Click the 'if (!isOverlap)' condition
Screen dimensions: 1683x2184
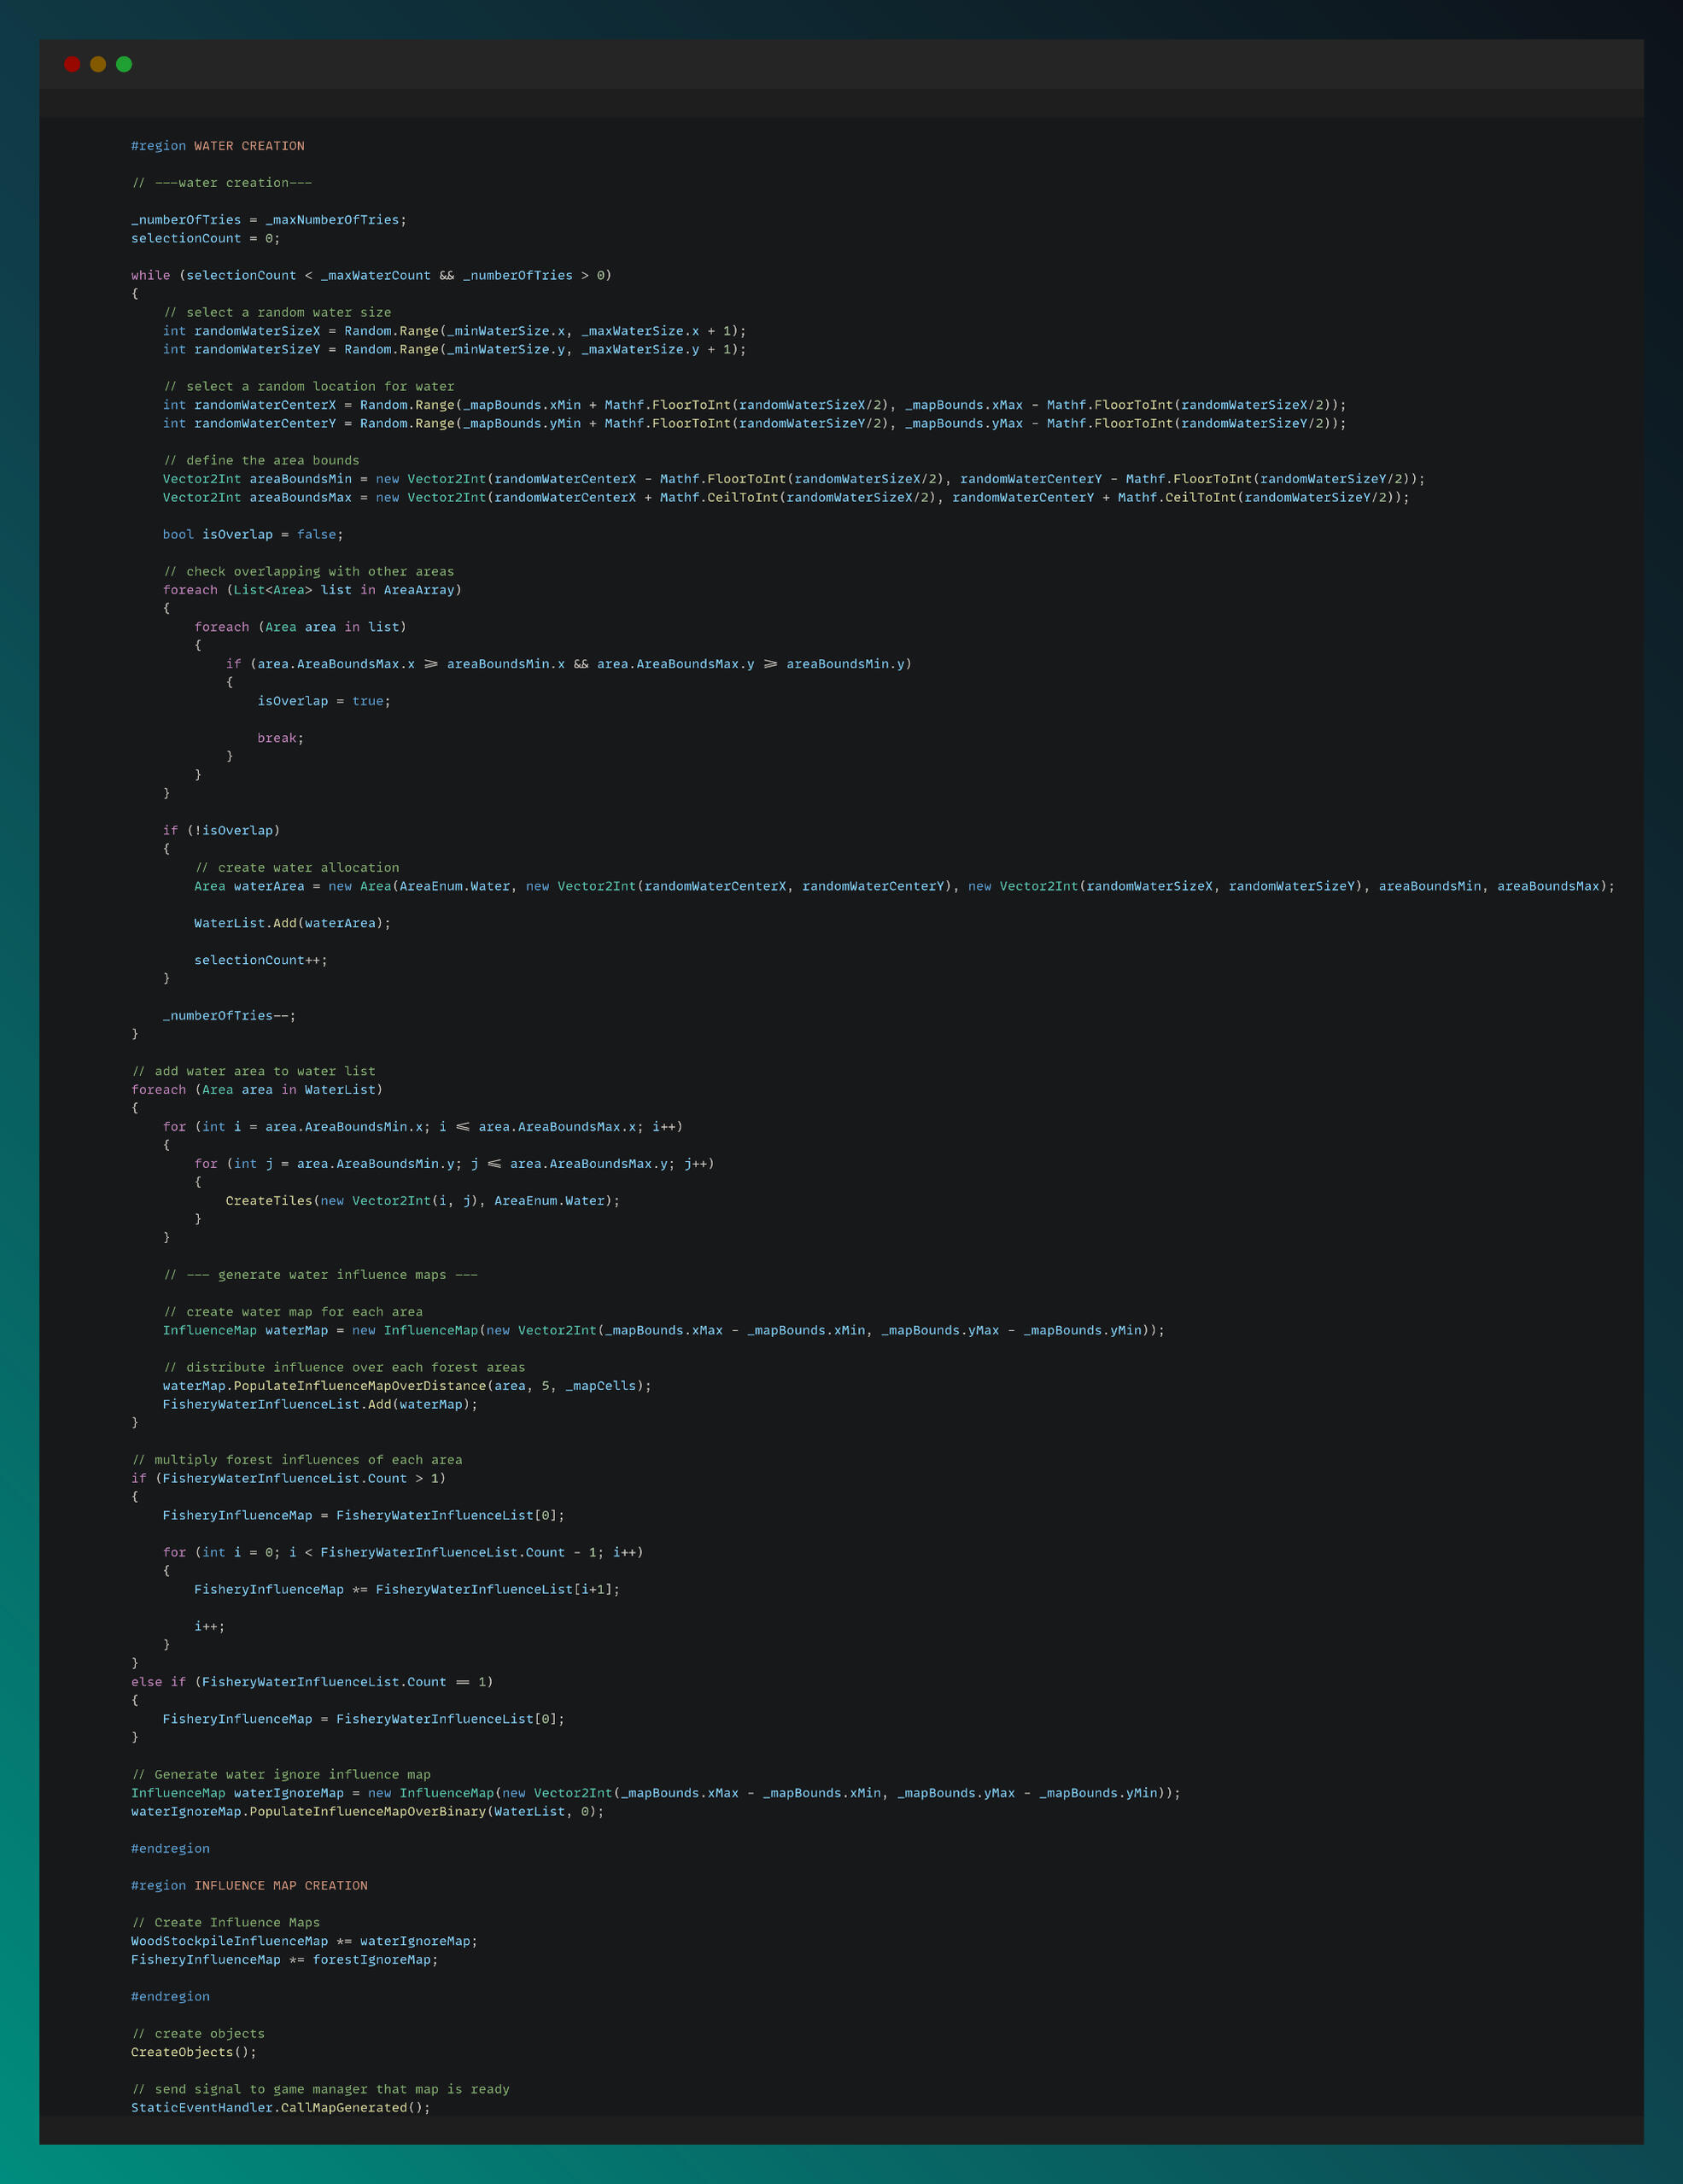(221, 830)
